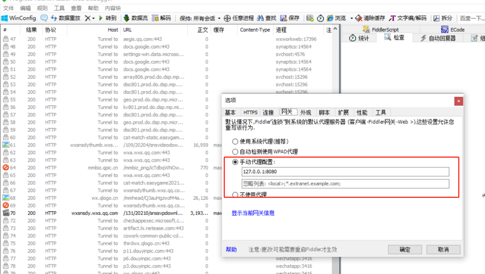485x274 pixels.
Task: Click the 数据重放 replay button
Action: (x=66, y=18)
